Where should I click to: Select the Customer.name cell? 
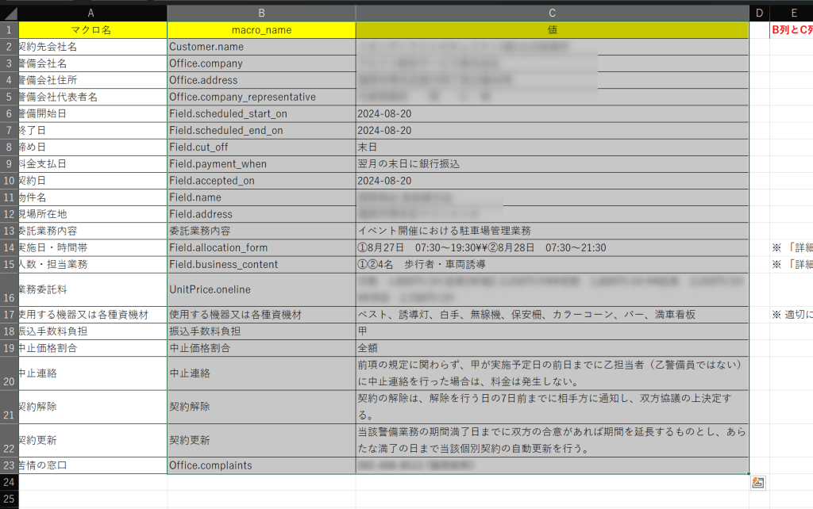click(x=261, y=47)
